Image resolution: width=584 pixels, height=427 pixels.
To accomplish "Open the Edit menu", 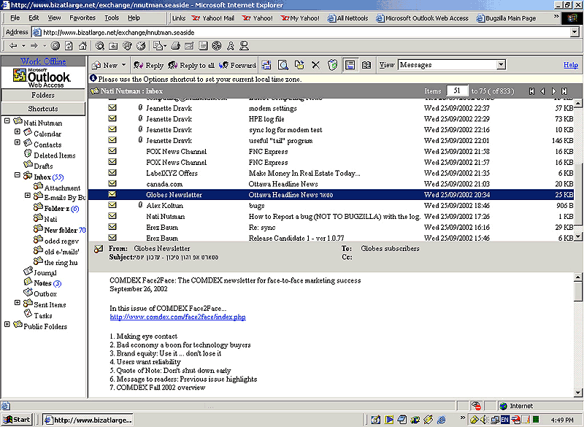I will tap(34, 18).
